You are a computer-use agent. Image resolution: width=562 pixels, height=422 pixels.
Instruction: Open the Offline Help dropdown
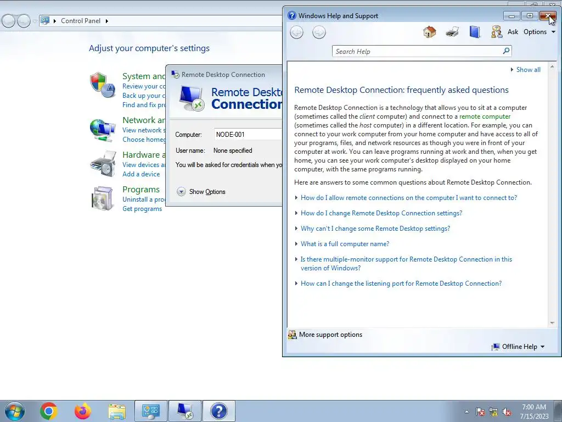[x=518, y=347]
